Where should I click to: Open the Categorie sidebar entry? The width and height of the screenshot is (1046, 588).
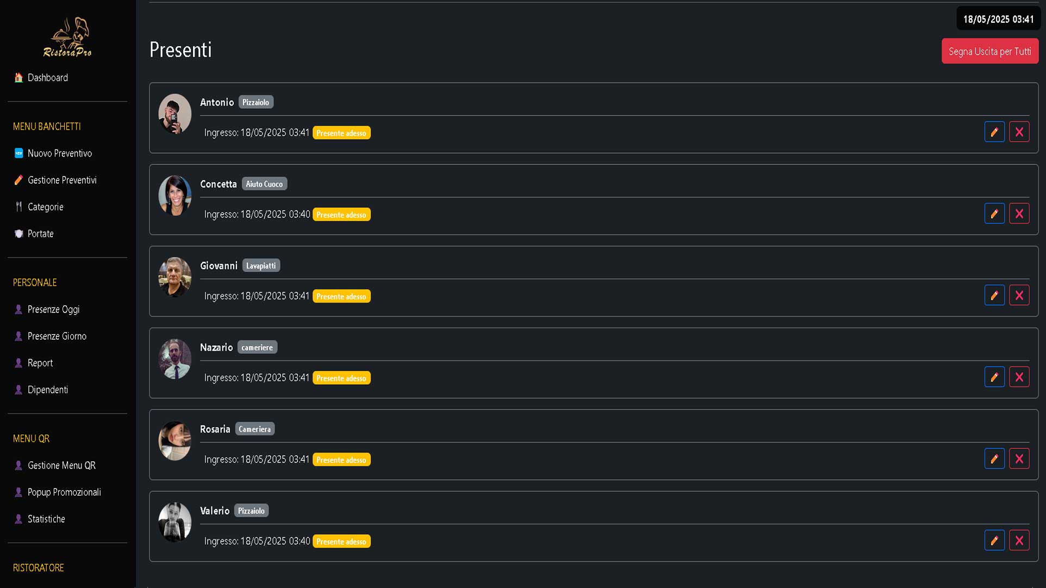[45, 207]
